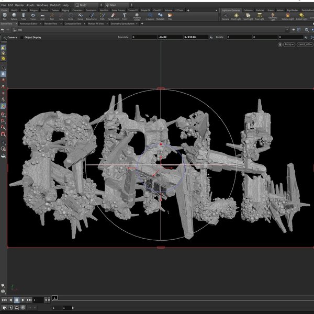Jump to first frame
This screenshot has height=314, width=314.
click(x=4, y=300)
